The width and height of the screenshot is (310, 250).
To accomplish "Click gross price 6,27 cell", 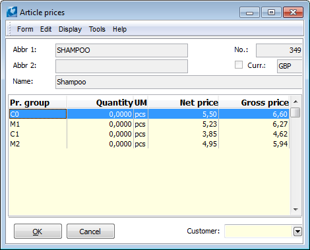I will 254,124.
